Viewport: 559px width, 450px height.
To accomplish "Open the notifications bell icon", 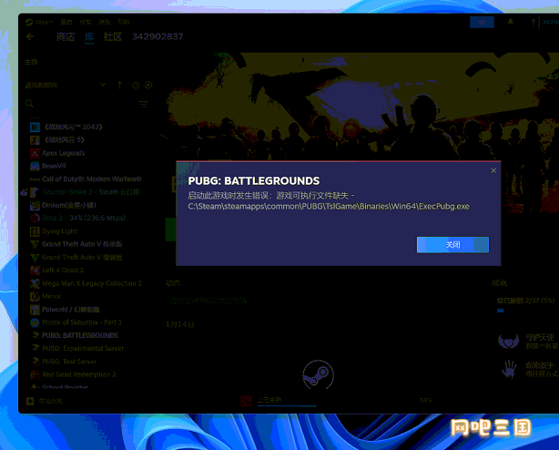I will coord(511,22).
